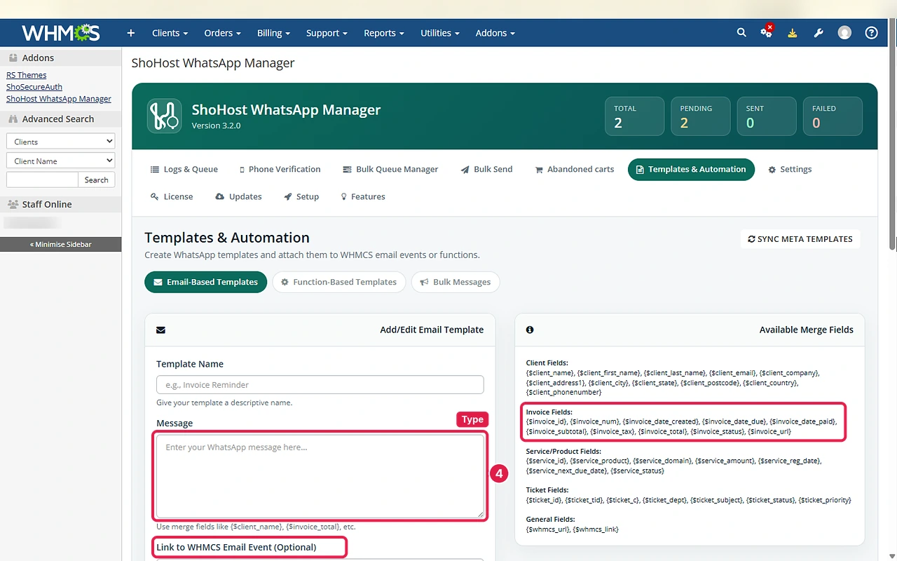Open the Bulk Send tab
897x561 pixels.
click(x=486, y=170)
